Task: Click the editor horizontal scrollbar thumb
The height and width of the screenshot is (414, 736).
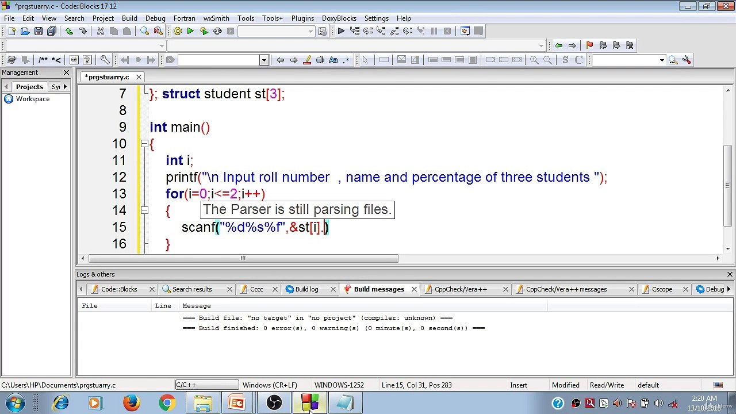Action: (x=243, y=258)
